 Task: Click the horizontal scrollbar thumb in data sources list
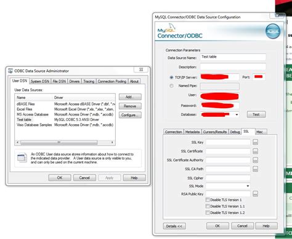pos(59,142)
